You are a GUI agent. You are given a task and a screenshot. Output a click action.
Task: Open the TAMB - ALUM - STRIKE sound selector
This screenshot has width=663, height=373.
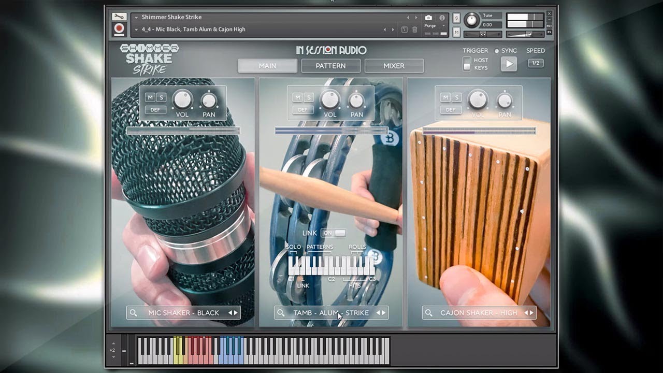[x=331, y=313]
